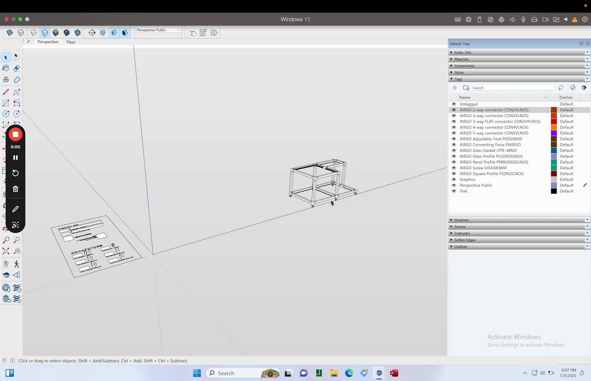This screenshot has height=381, width=591.
Task: Click the X-ray face style icon
Action: pos(10,33)
